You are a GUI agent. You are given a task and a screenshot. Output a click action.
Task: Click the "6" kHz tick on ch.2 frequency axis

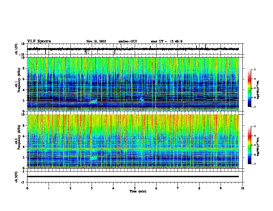(x=24, y=136)
